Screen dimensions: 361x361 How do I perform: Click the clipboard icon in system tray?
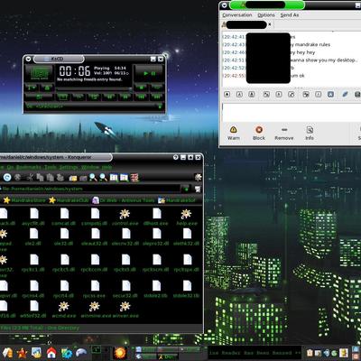click(310, 353)
